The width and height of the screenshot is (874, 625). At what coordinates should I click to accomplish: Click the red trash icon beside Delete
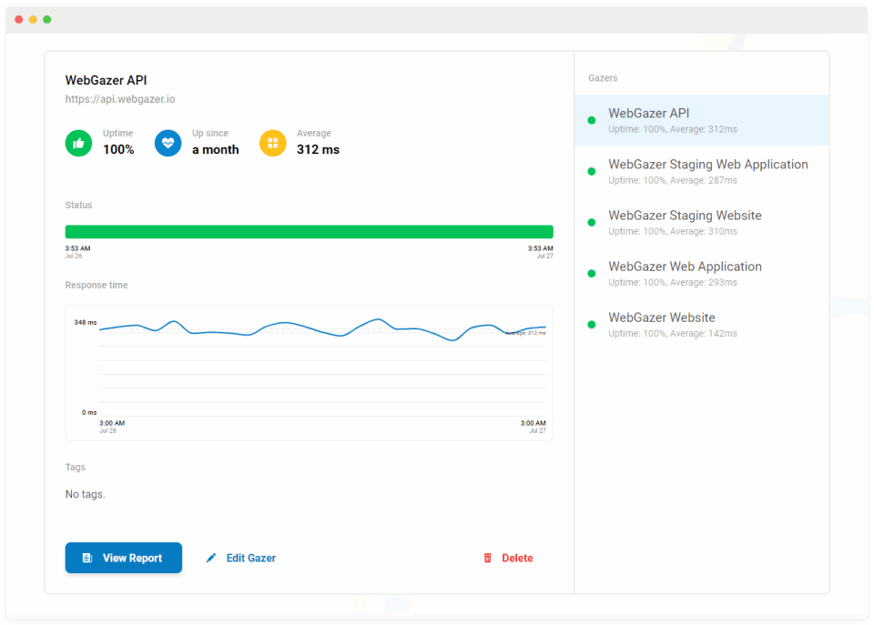coord(488,558)
